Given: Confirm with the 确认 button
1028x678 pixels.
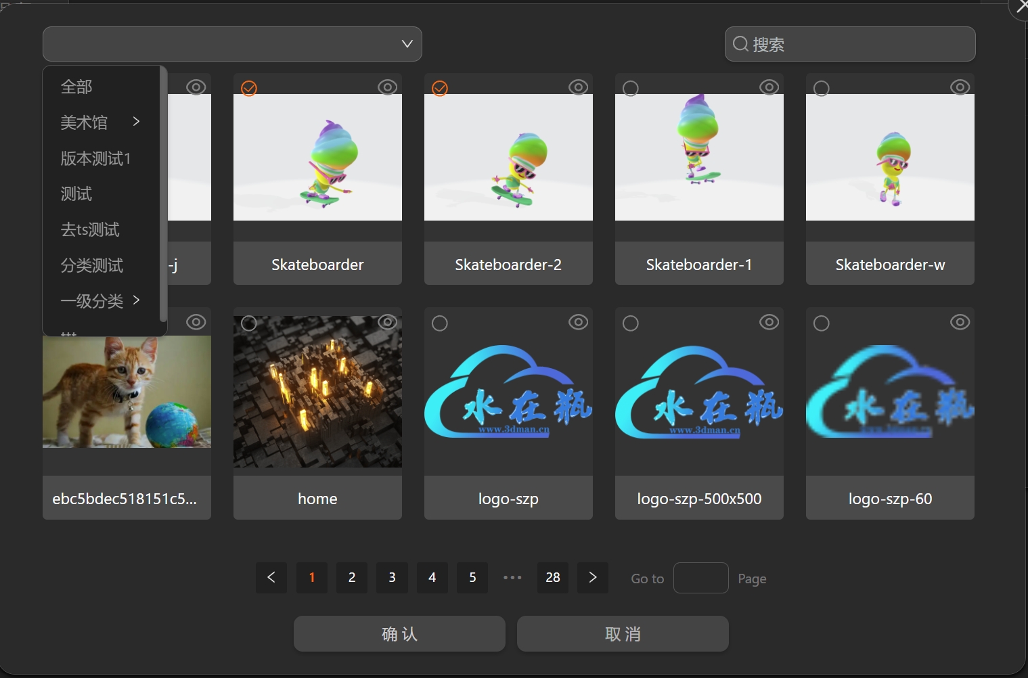Looking at the screenshot, I should click(399, 634).
